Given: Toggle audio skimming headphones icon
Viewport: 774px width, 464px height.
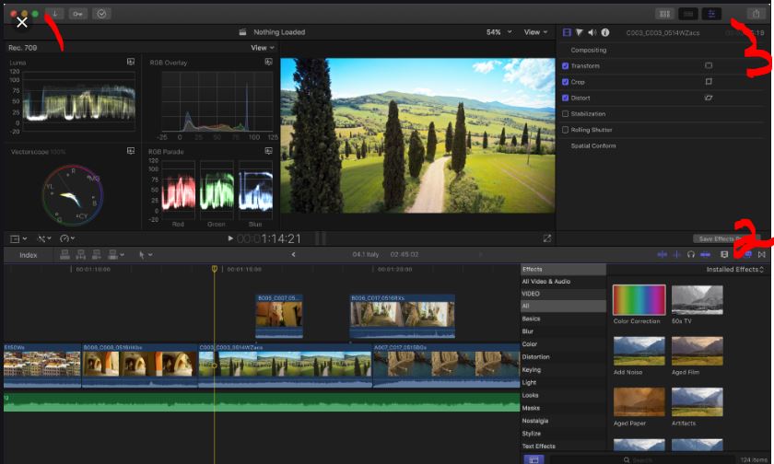Looking at the screenshot, I should (690, 254).
